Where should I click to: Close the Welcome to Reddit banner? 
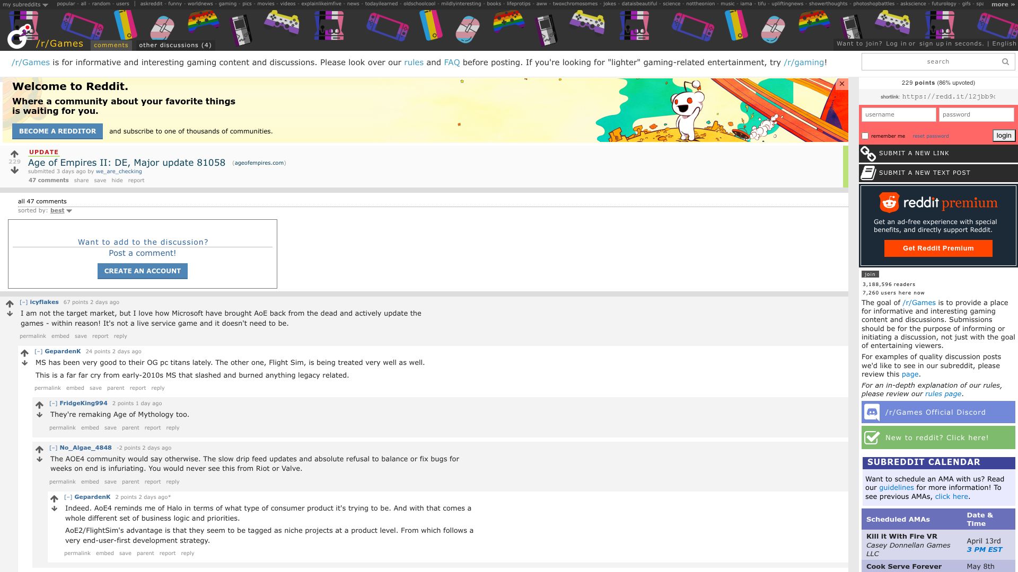(841, 84)
